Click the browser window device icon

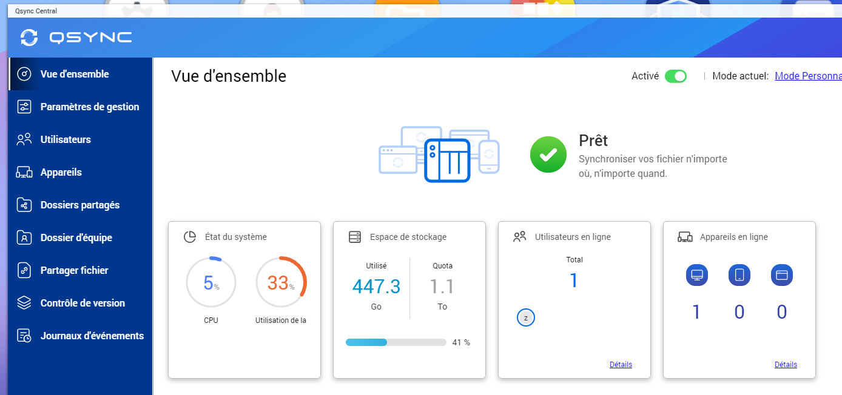(x=782, y=275)
